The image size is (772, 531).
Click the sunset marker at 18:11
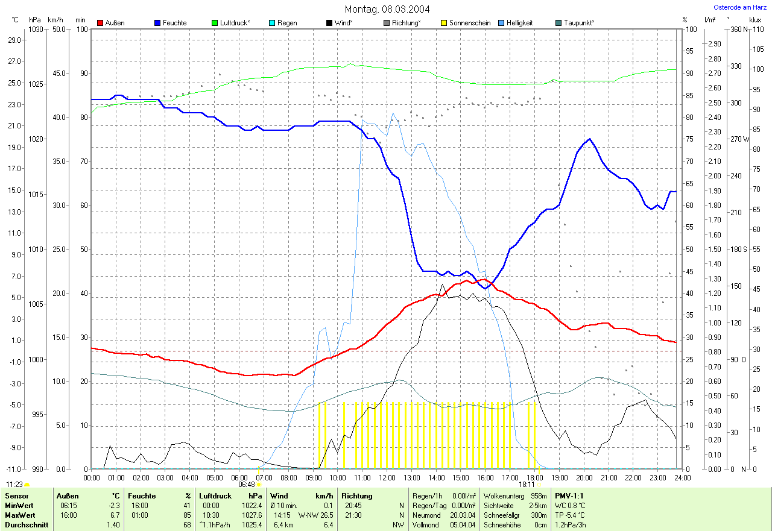539,484
